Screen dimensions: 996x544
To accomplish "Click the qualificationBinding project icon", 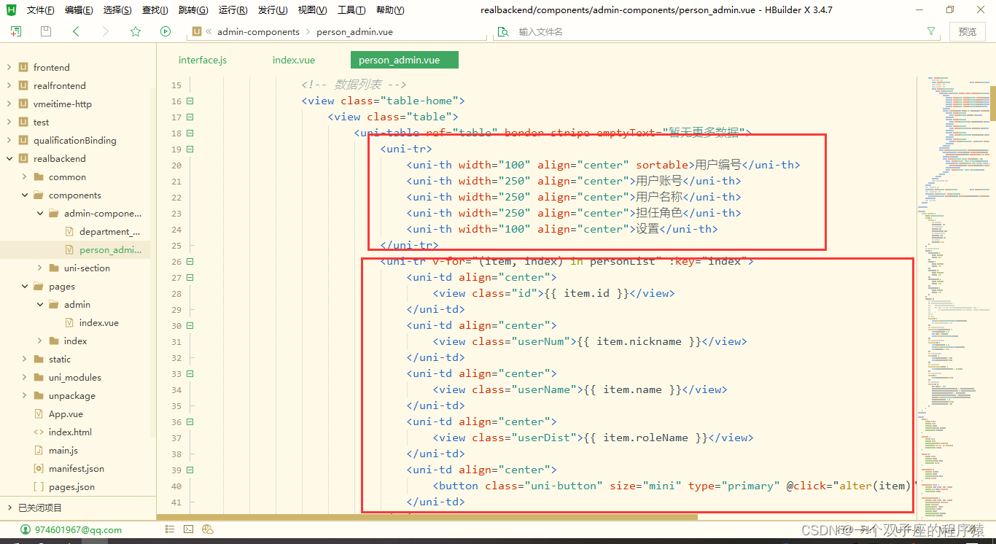I will (23, 140).
